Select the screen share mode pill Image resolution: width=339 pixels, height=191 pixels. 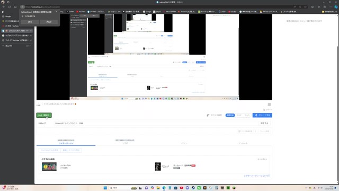pyautogui.click(x=230, y=115)
